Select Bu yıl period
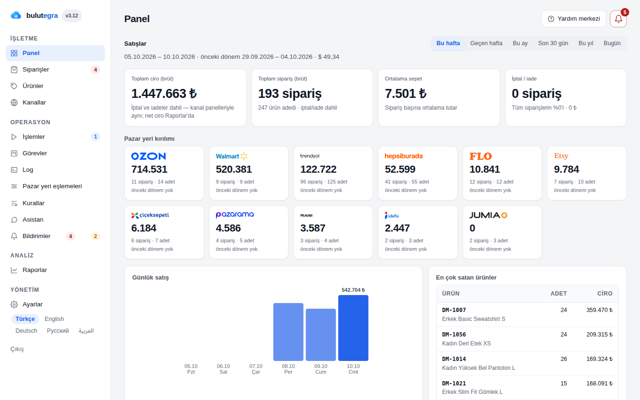Screen dimensions: 640x400 pyautogui.click(x=586, y=43)
